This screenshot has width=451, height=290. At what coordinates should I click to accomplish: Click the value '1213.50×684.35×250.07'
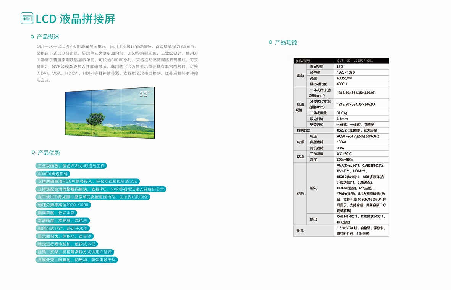[362, 93]
